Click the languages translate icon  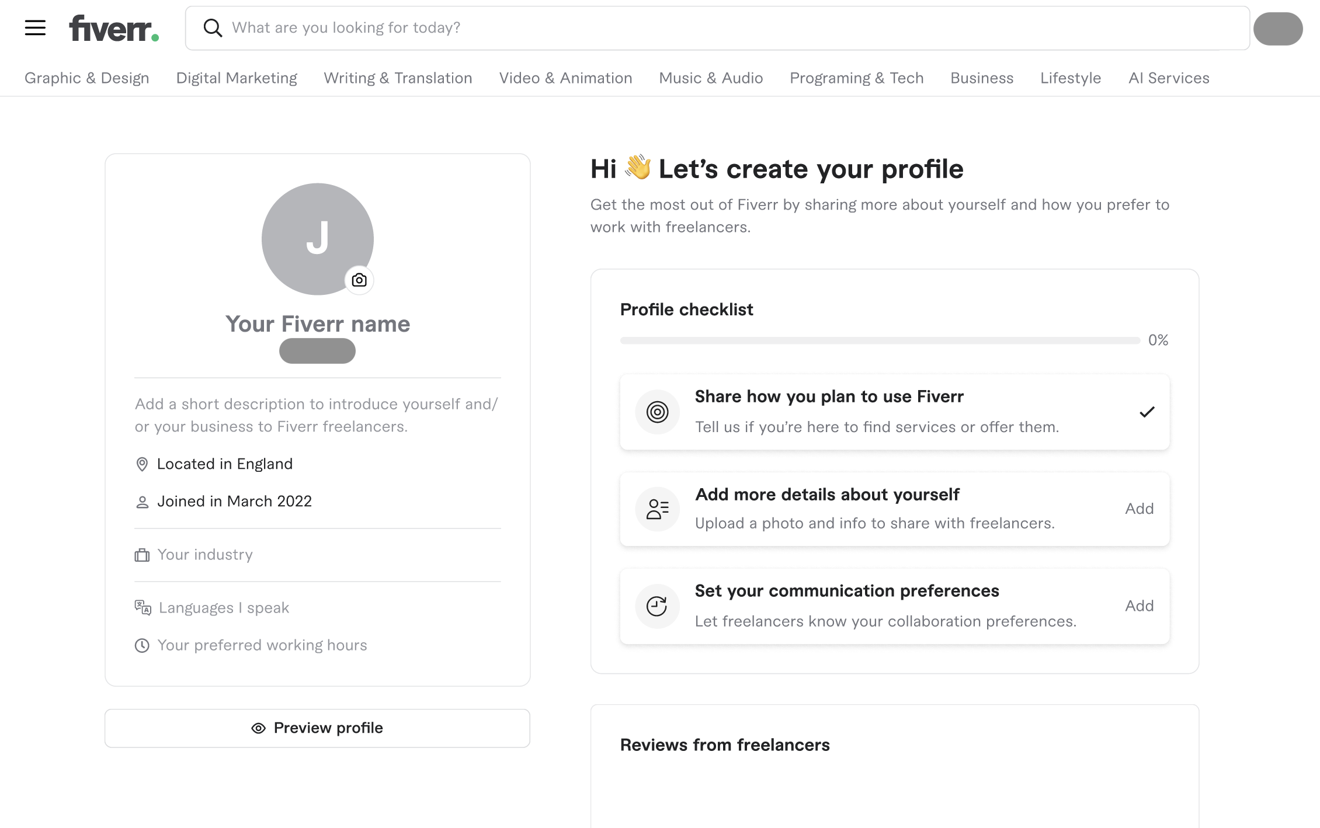[143, 608]
